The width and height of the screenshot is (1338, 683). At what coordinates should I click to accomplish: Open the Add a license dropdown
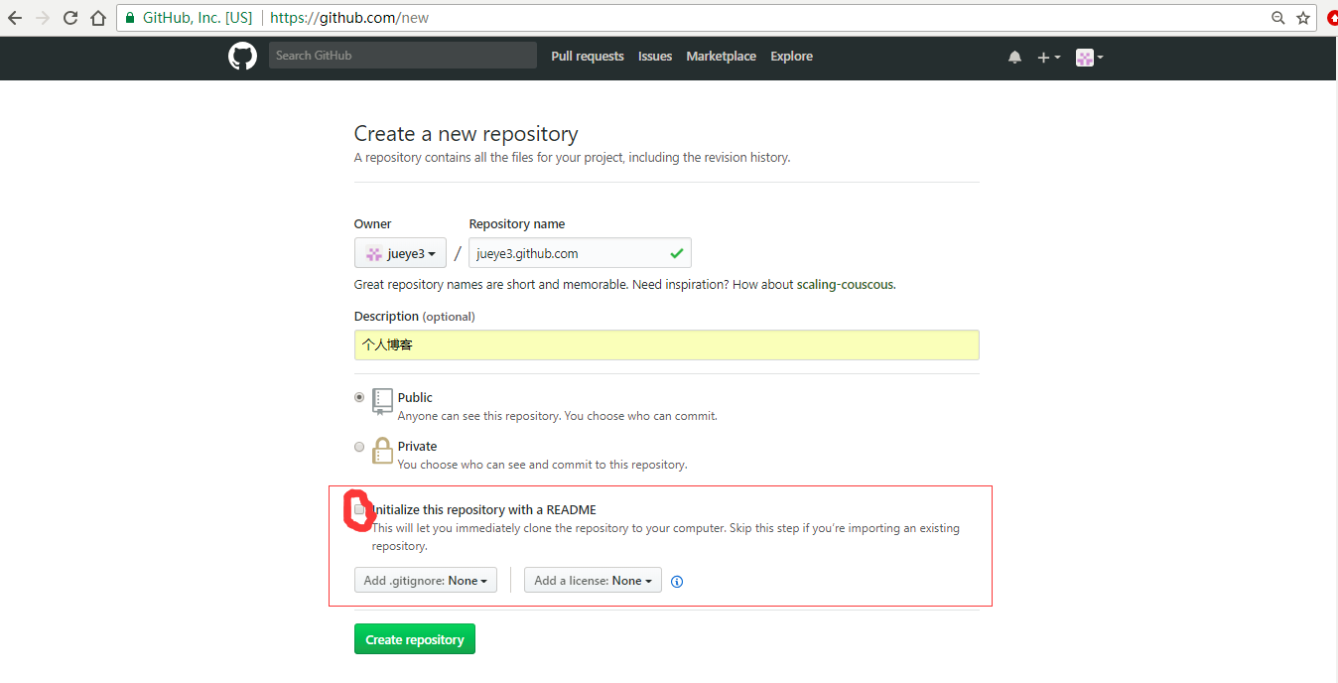tap(593, 580)
